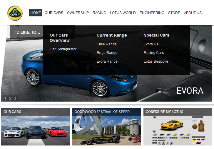Select ENGINEERING in the navigation bar

coord(152,13)
